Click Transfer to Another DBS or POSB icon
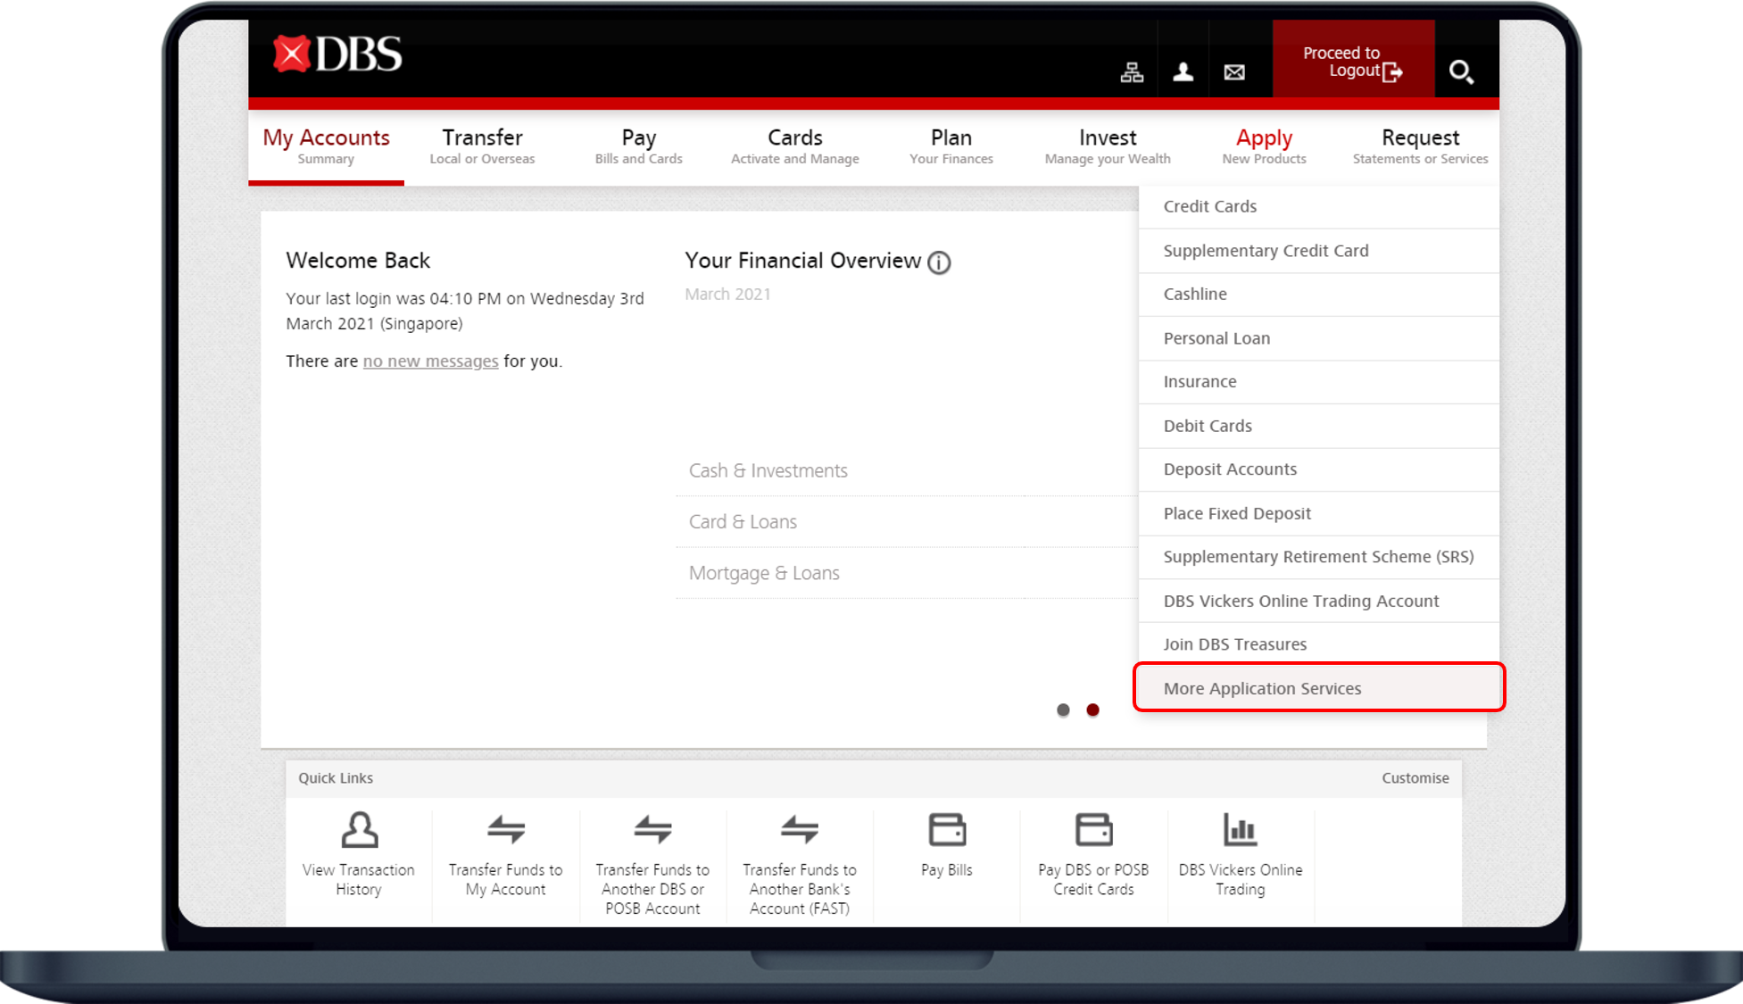 pyautogui.click(x=652, y=830)
